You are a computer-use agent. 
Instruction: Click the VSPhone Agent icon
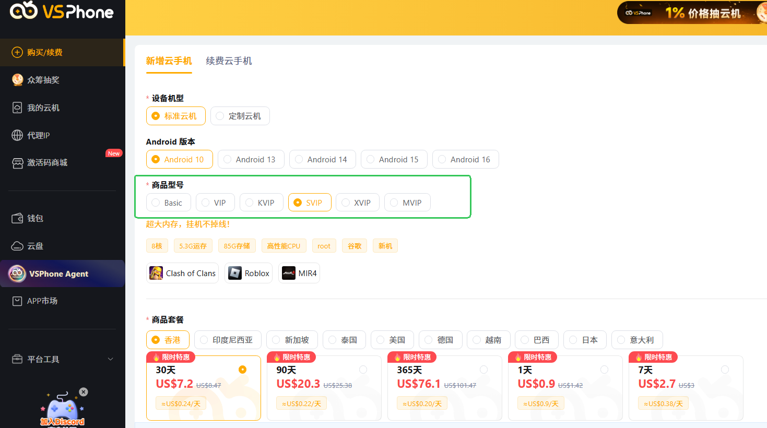pos(17,274)
